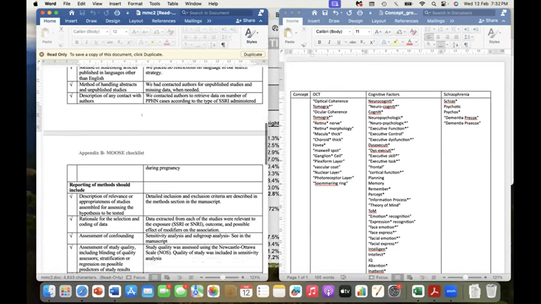Clear all formatting in Concept_gro window
The width and height of the screenshot is (541, 304).
(413, 32)
